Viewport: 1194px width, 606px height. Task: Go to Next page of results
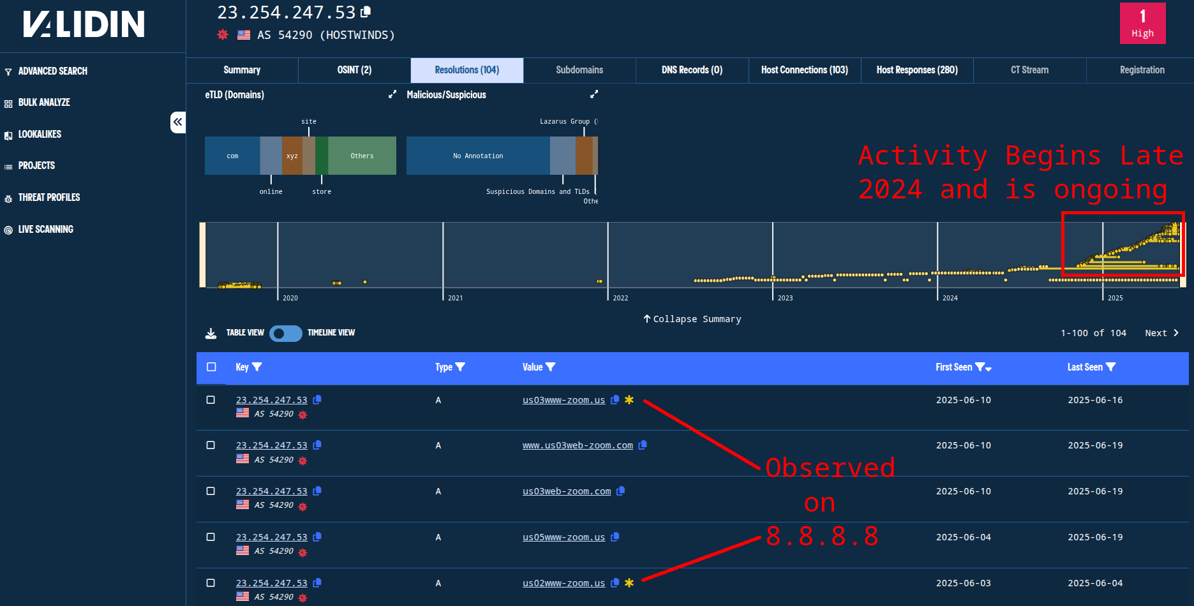pos(1161,333)
